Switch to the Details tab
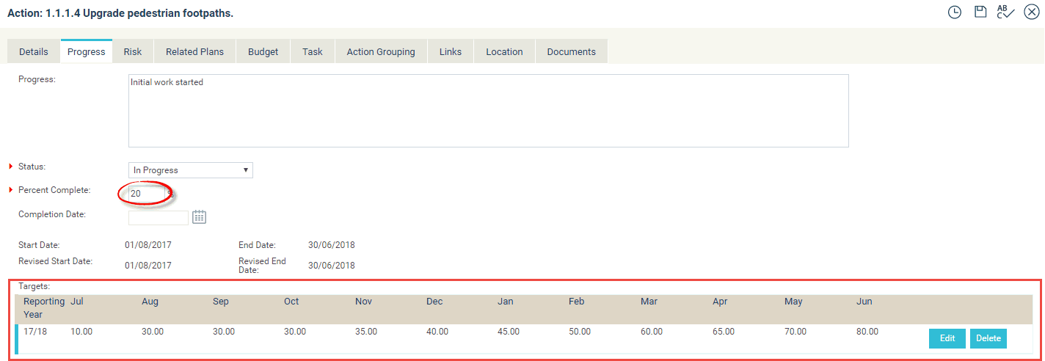This screenshot has width=1045, height=361. [x=34, y=51]
